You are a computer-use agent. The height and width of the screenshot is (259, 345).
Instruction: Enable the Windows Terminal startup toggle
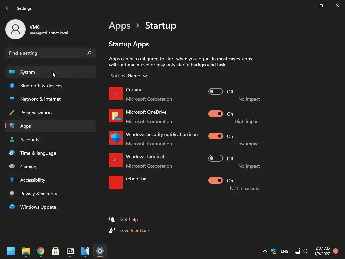click(x=215, y=158)
